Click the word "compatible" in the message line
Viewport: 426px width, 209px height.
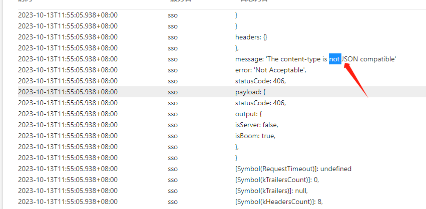tap(378, 59)
